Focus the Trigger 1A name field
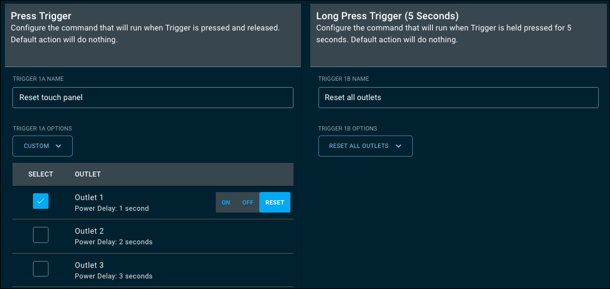The height and width of the screenshot is (289, 610). (152, 98)
